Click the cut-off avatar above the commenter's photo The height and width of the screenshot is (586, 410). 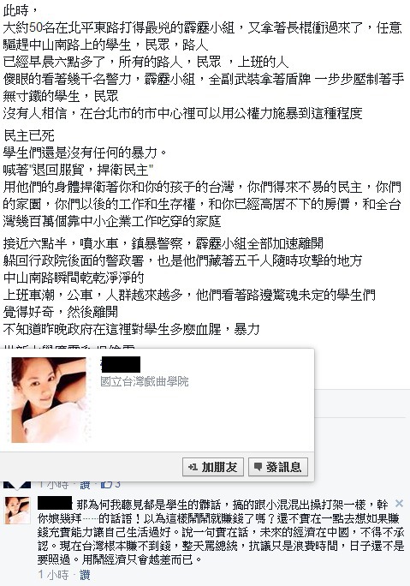(17, 484)
